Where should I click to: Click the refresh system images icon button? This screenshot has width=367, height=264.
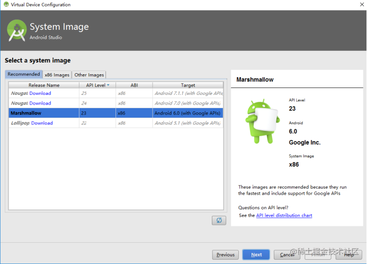tap(219, 220)
